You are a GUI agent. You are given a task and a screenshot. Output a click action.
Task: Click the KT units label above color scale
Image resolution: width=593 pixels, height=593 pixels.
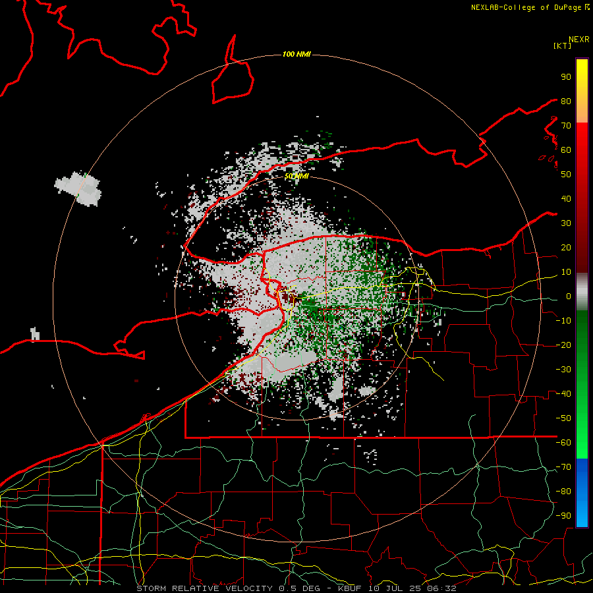click(563, 45)
